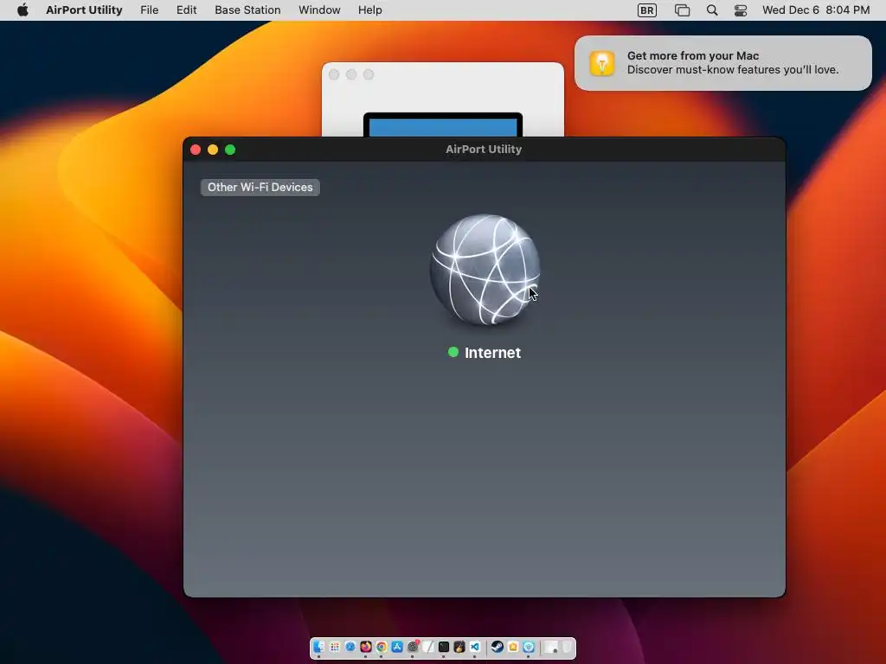Click the AirPort Utility window title
Viewport: 886px width, 664px height.
484,150
